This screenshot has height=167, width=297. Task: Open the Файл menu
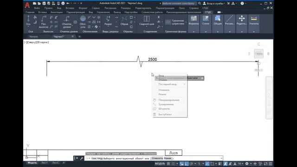37,8
